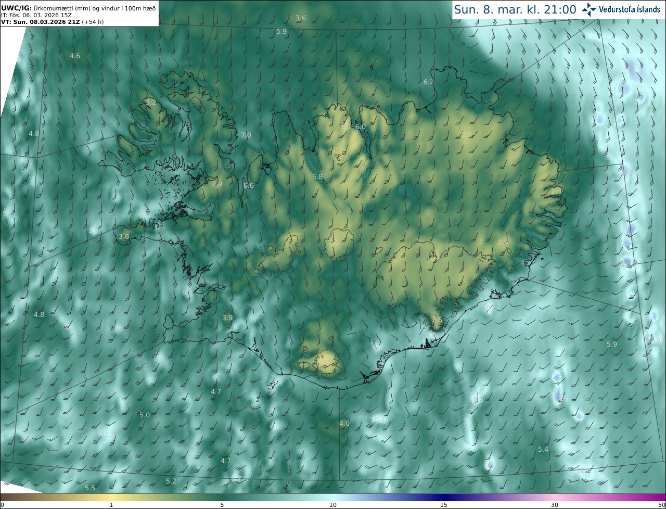Click the 4.0 value label on the map

344,423
